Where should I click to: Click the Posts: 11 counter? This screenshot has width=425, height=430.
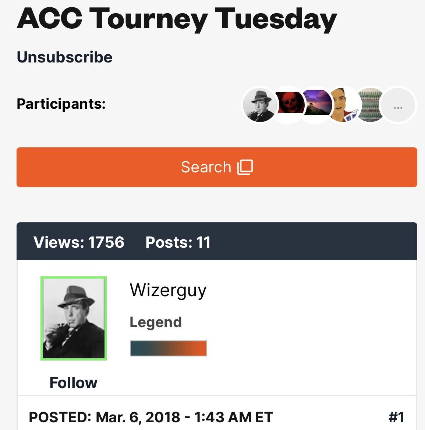click(178, 242)
